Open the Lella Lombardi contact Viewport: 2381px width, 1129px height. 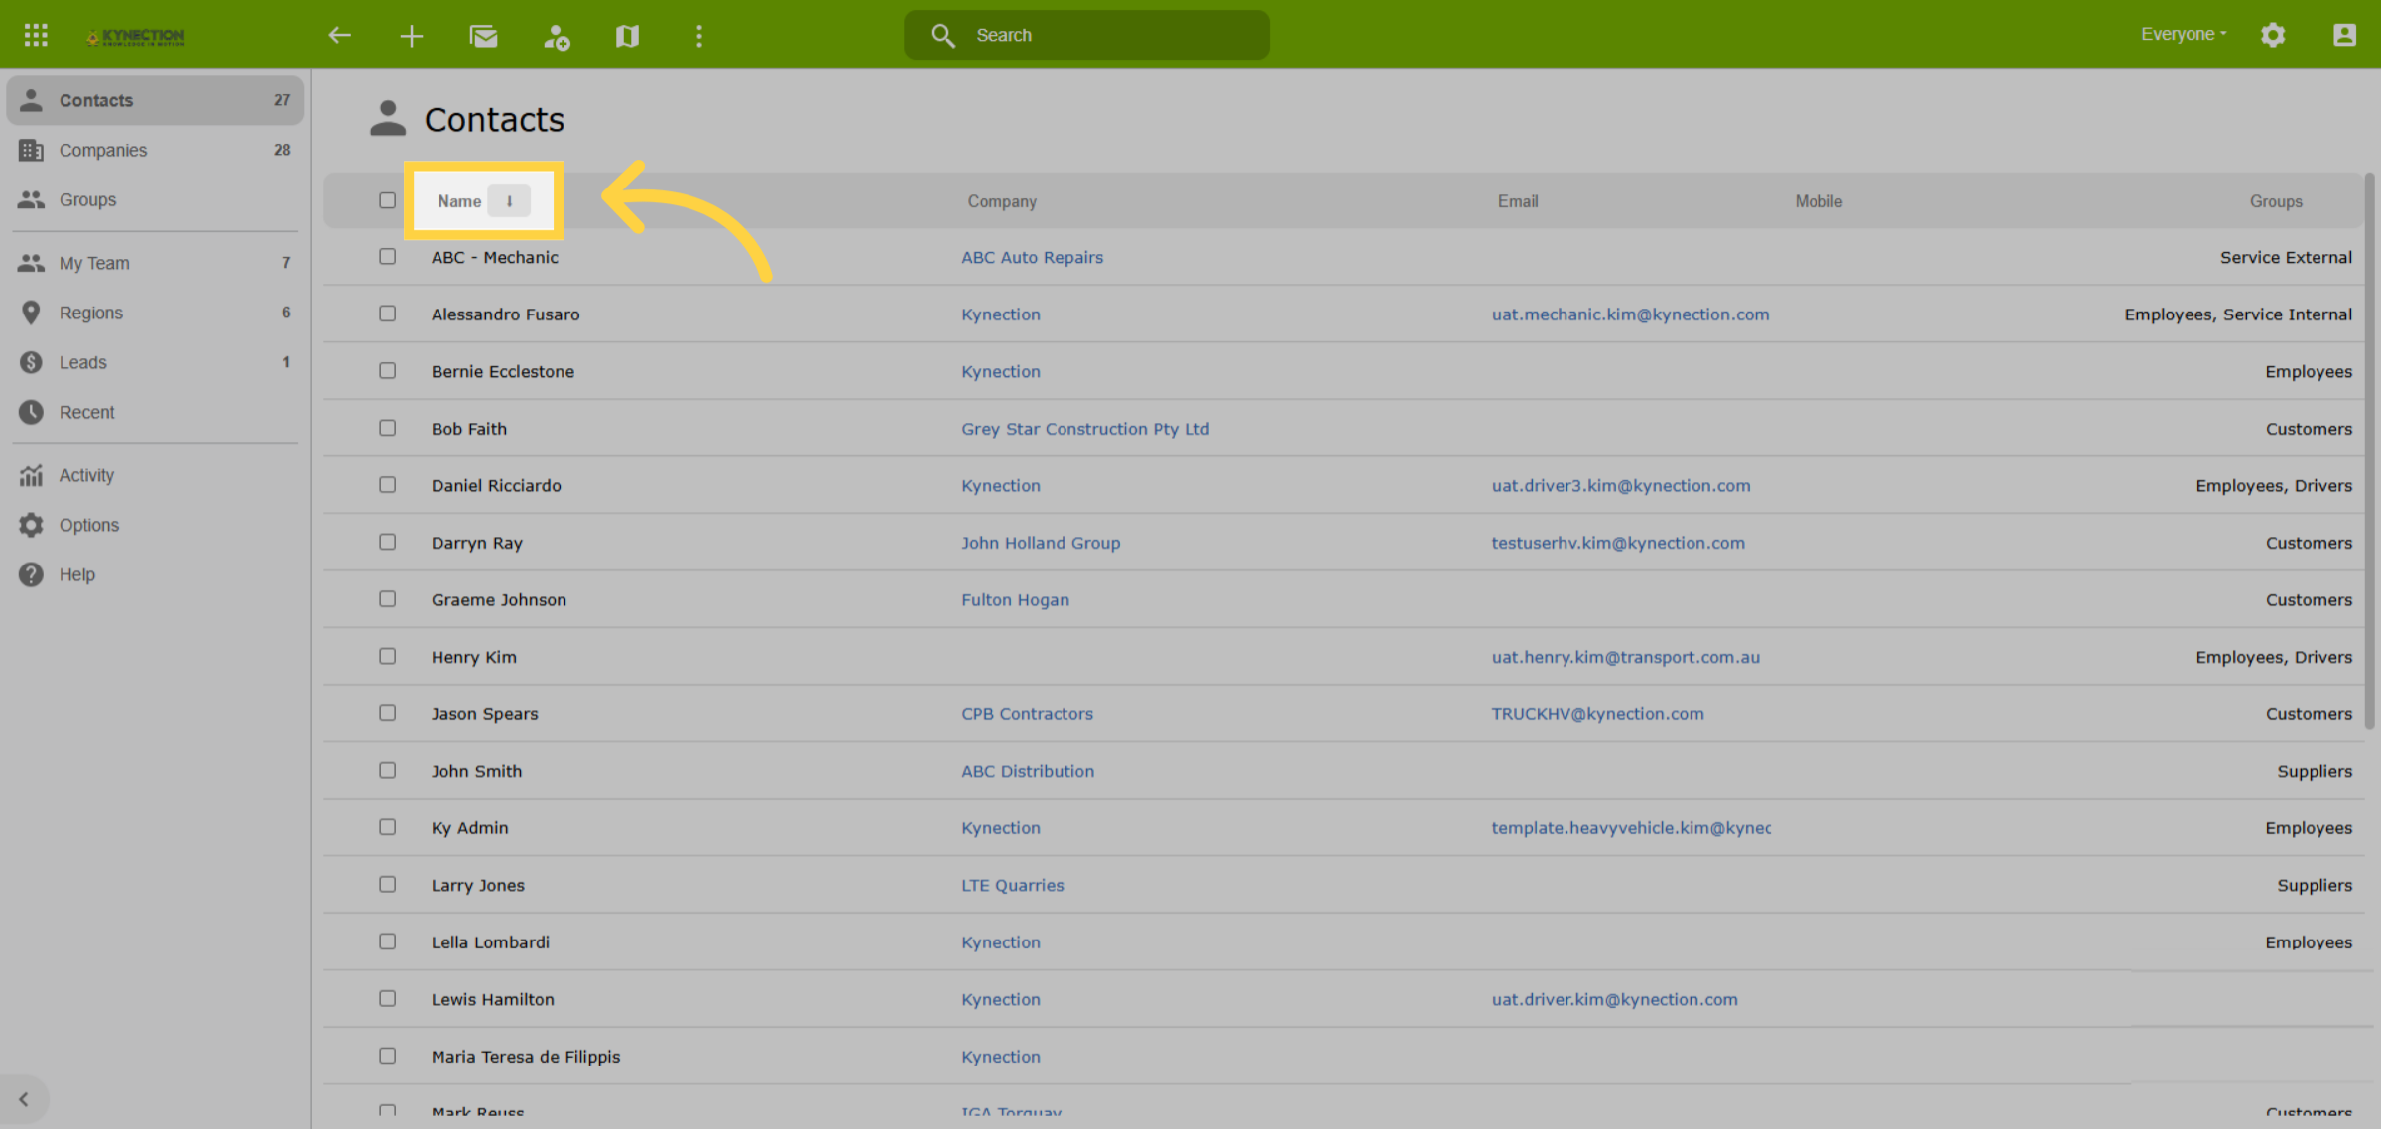(x=490, y=942)
